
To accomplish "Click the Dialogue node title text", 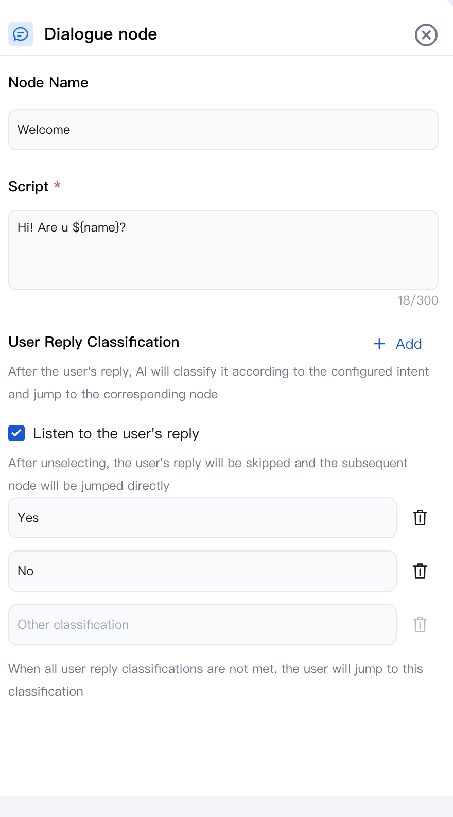I will (x=101, y=34).
